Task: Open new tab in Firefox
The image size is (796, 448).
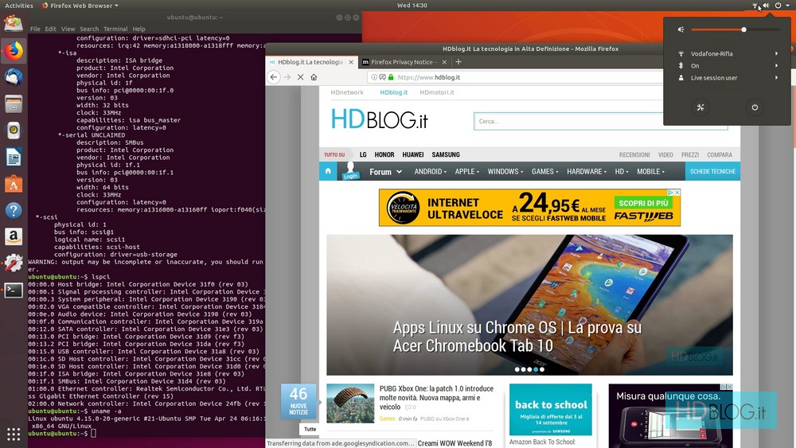Action: point(458,62)
